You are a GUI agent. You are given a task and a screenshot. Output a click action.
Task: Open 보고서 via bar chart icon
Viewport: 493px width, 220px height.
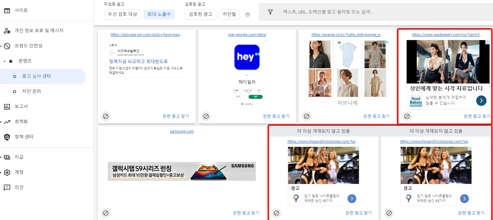[7, 106]
